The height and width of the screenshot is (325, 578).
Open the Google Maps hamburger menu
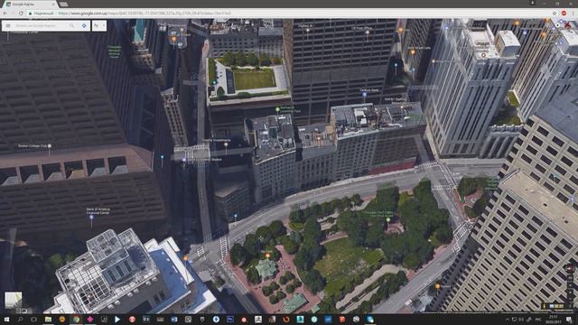click(8, 25)
